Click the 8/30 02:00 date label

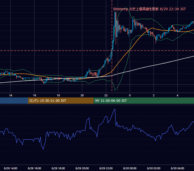pos(154,168)
